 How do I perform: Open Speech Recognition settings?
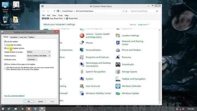[x=93, y=72]
